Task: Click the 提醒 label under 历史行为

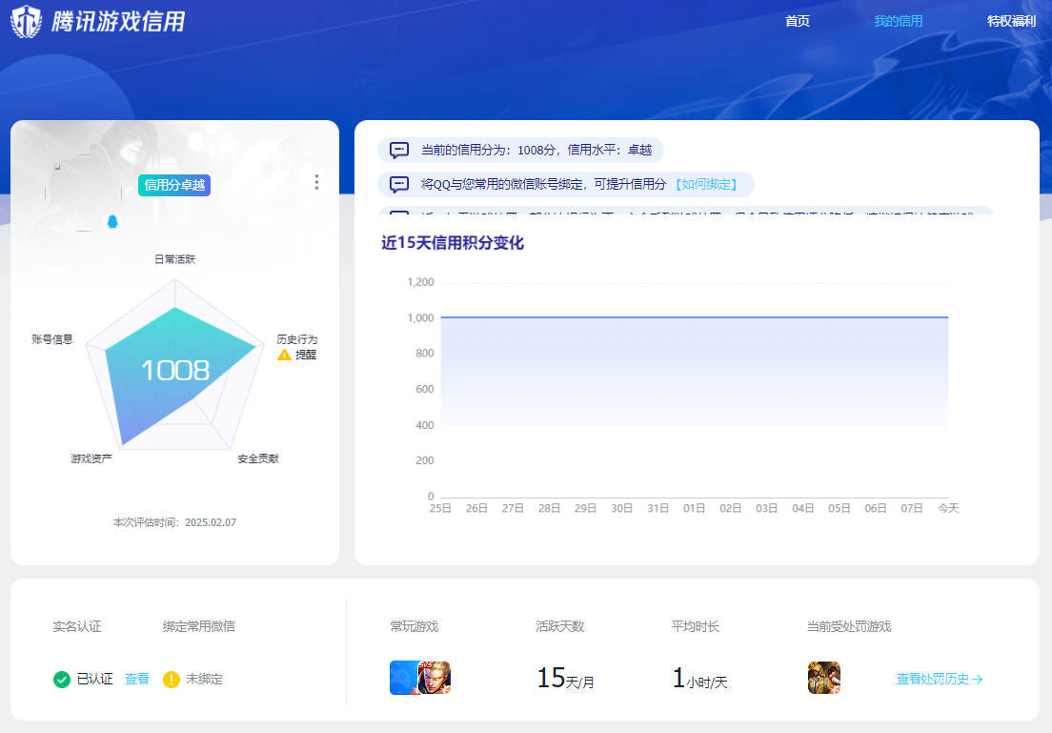Action: [x=306, y=355]
